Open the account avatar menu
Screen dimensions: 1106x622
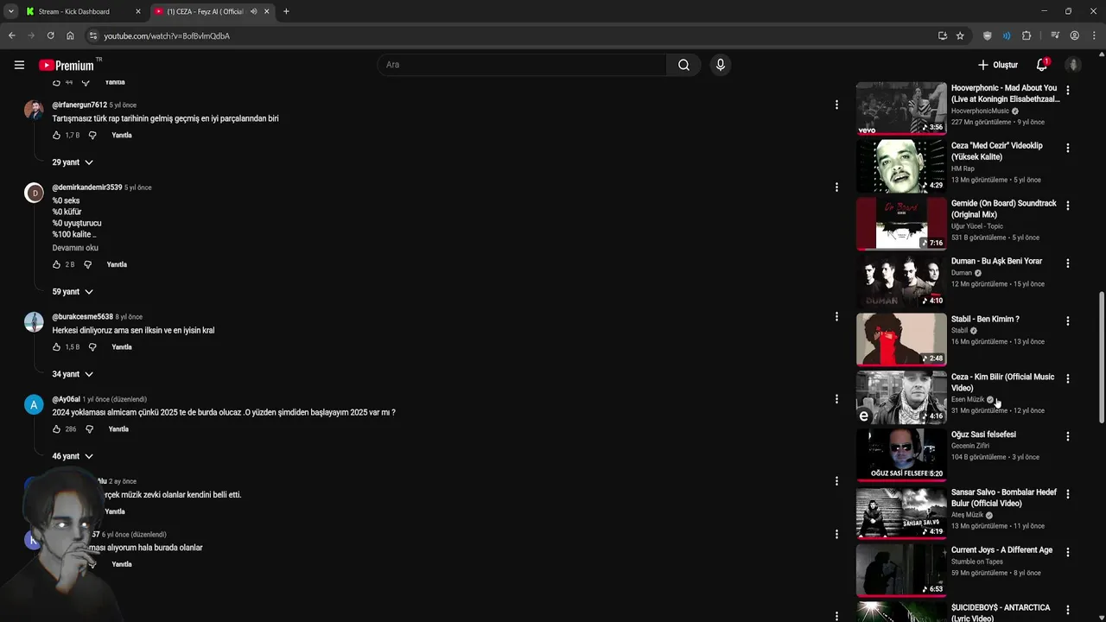pyautogui.click(x=1073, y=65)
